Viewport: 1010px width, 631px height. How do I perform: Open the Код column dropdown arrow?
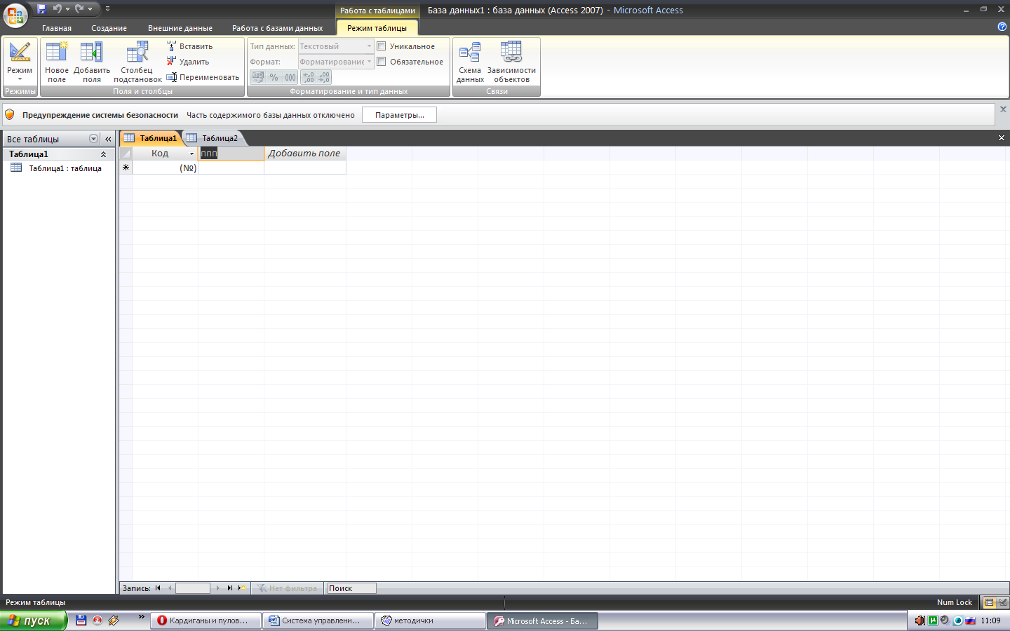tap(191, 154)
